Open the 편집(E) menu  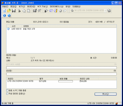coord(14,7)
